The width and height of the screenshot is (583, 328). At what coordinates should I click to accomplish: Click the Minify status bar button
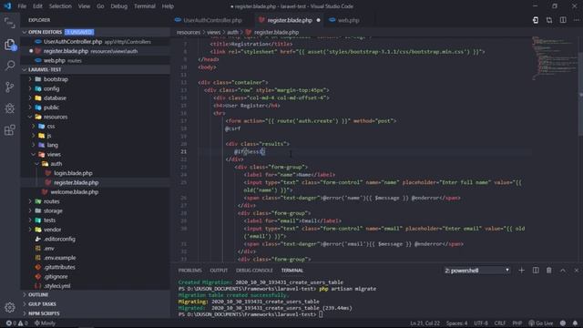(x=45, y=323)
